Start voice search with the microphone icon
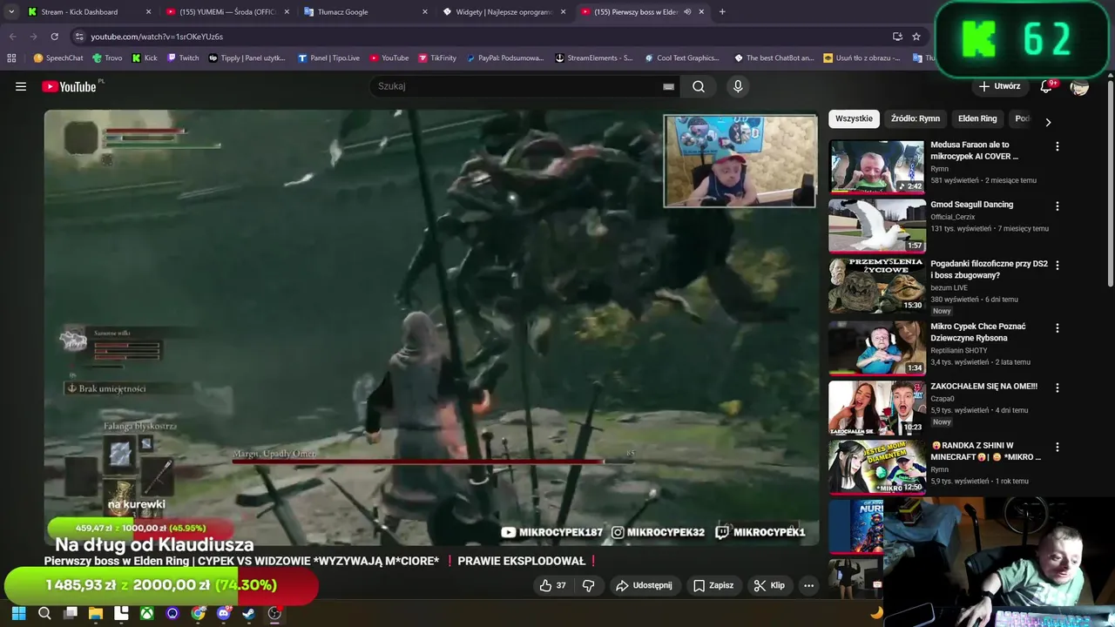 pos(738,86)
